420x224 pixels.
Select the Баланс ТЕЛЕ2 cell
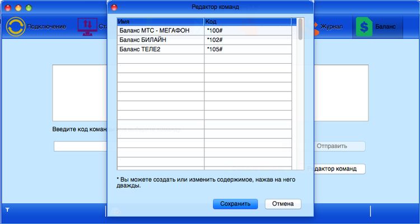click(161, 49)
